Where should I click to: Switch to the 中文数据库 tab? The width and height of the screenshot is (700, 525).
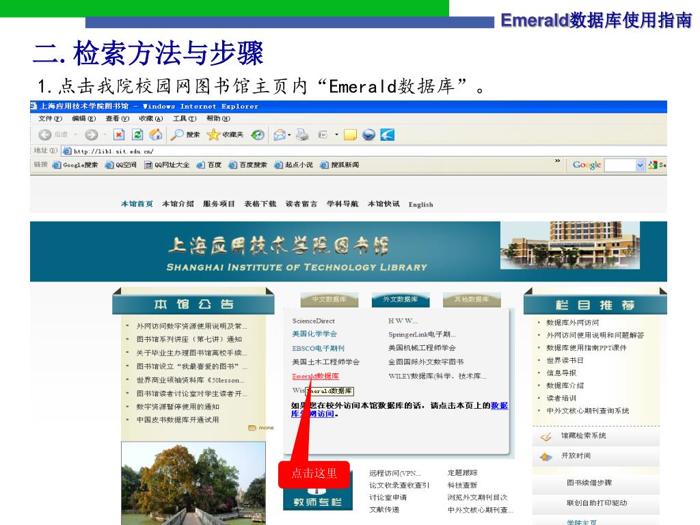(x=329, y=299)
